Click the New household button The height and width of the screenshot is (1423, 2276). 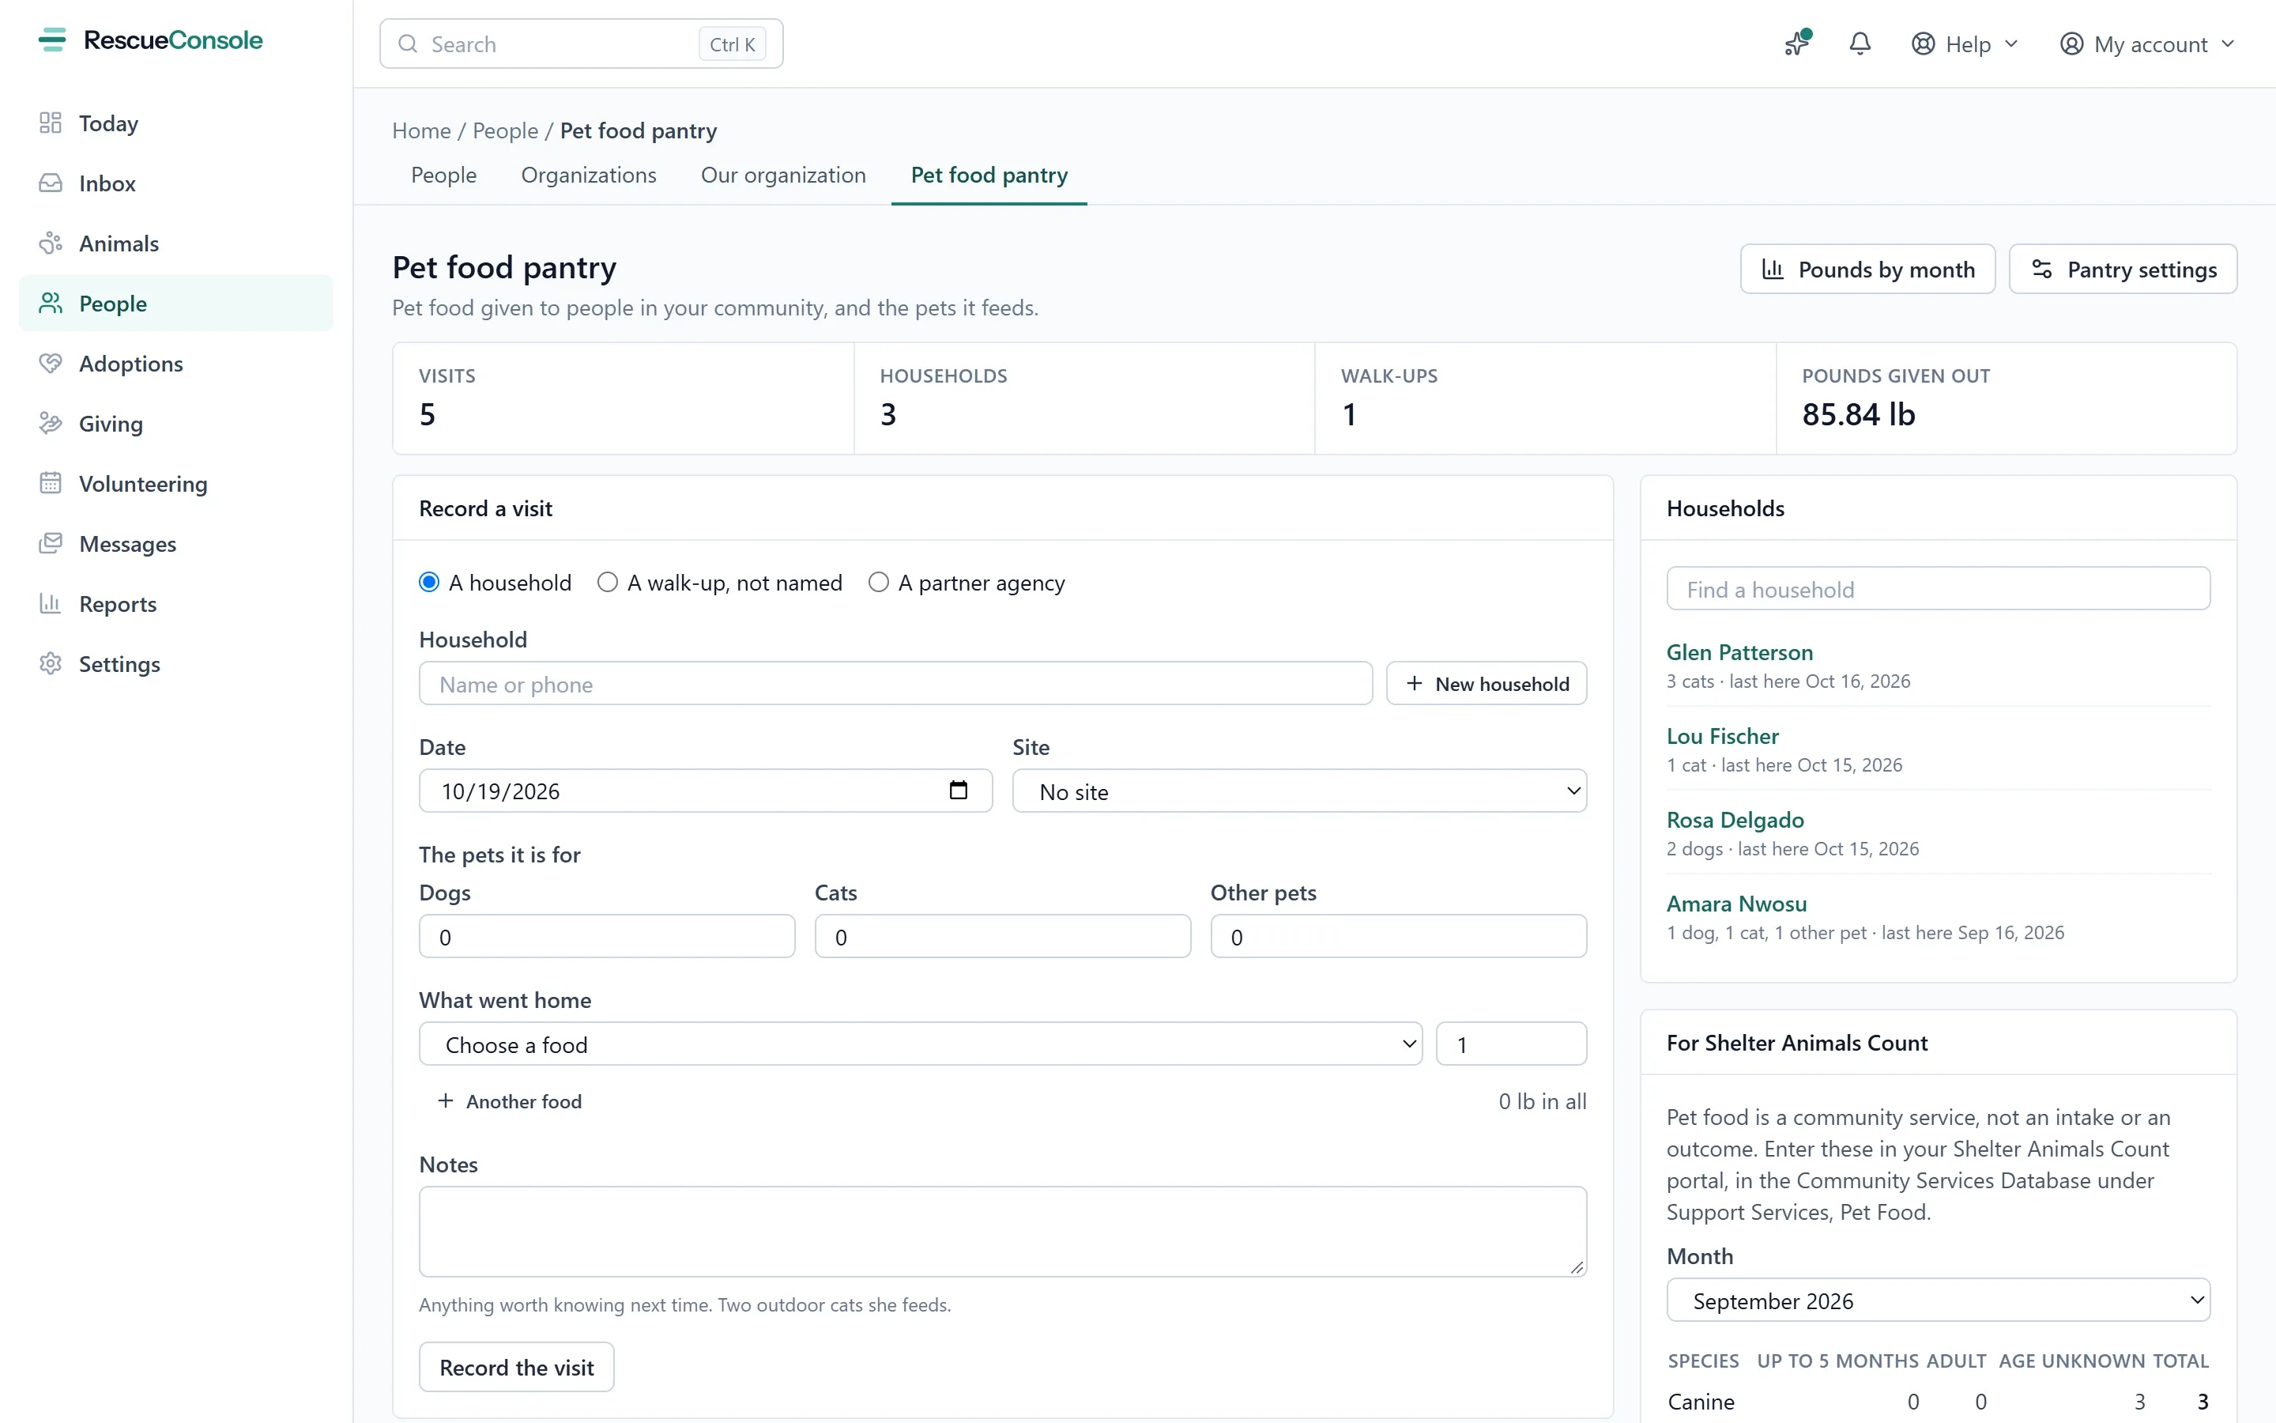1486,683
